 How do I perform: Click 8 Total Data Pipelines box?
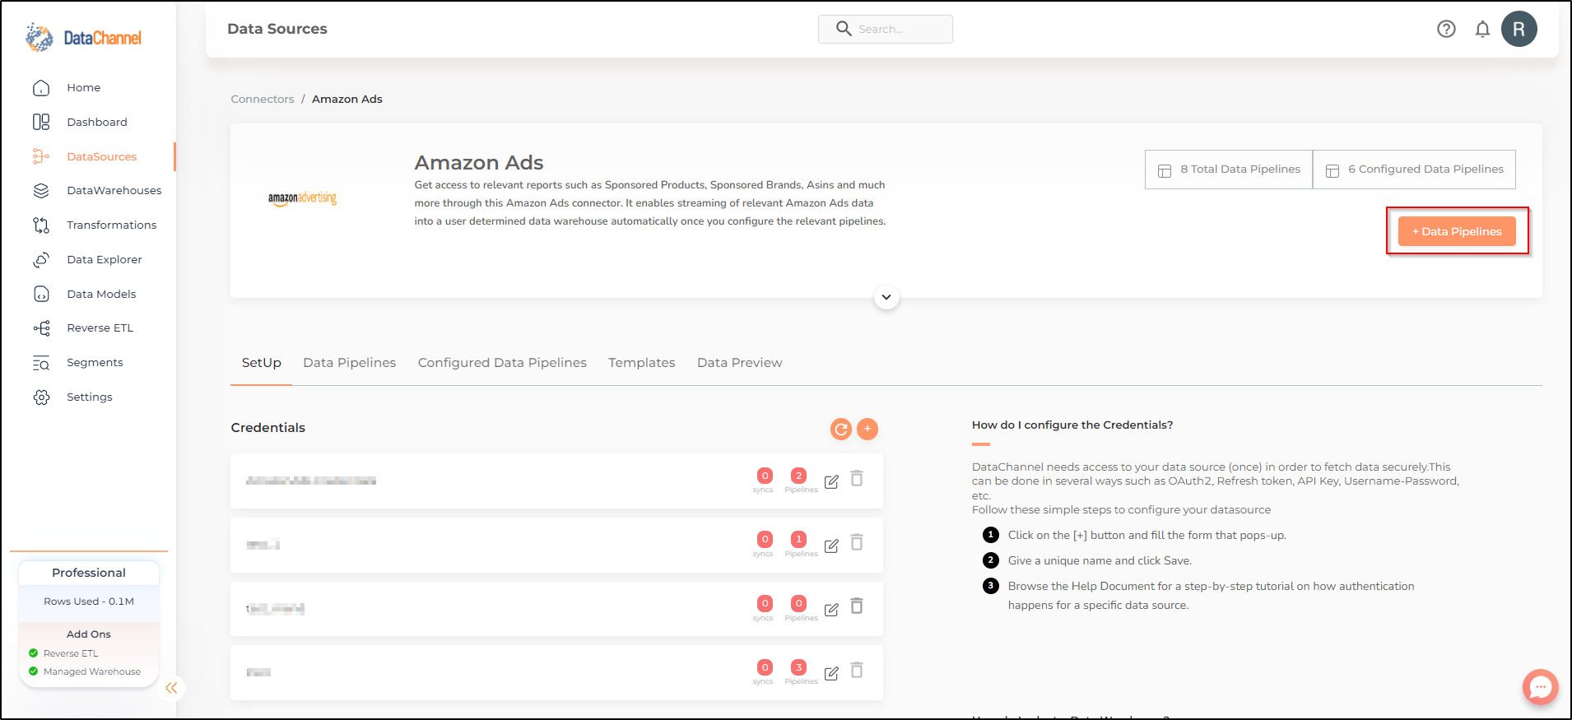click(1229, 170)
